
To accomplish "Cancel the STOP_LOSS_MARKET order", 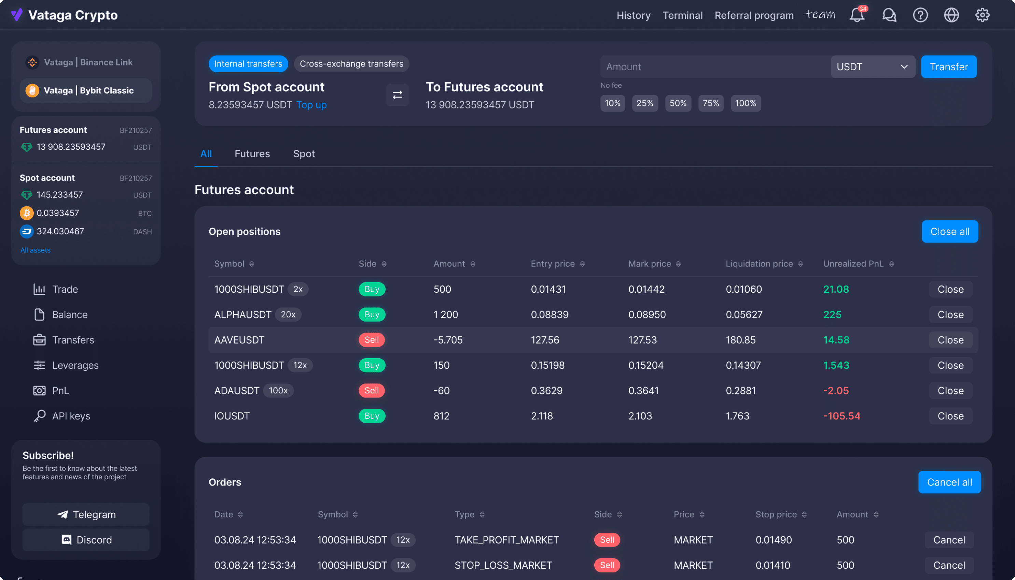I will tap(949, 565).
